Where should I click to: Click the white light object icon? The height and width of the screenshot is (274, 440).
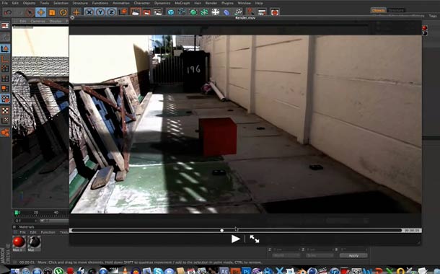tap(216, 12)
